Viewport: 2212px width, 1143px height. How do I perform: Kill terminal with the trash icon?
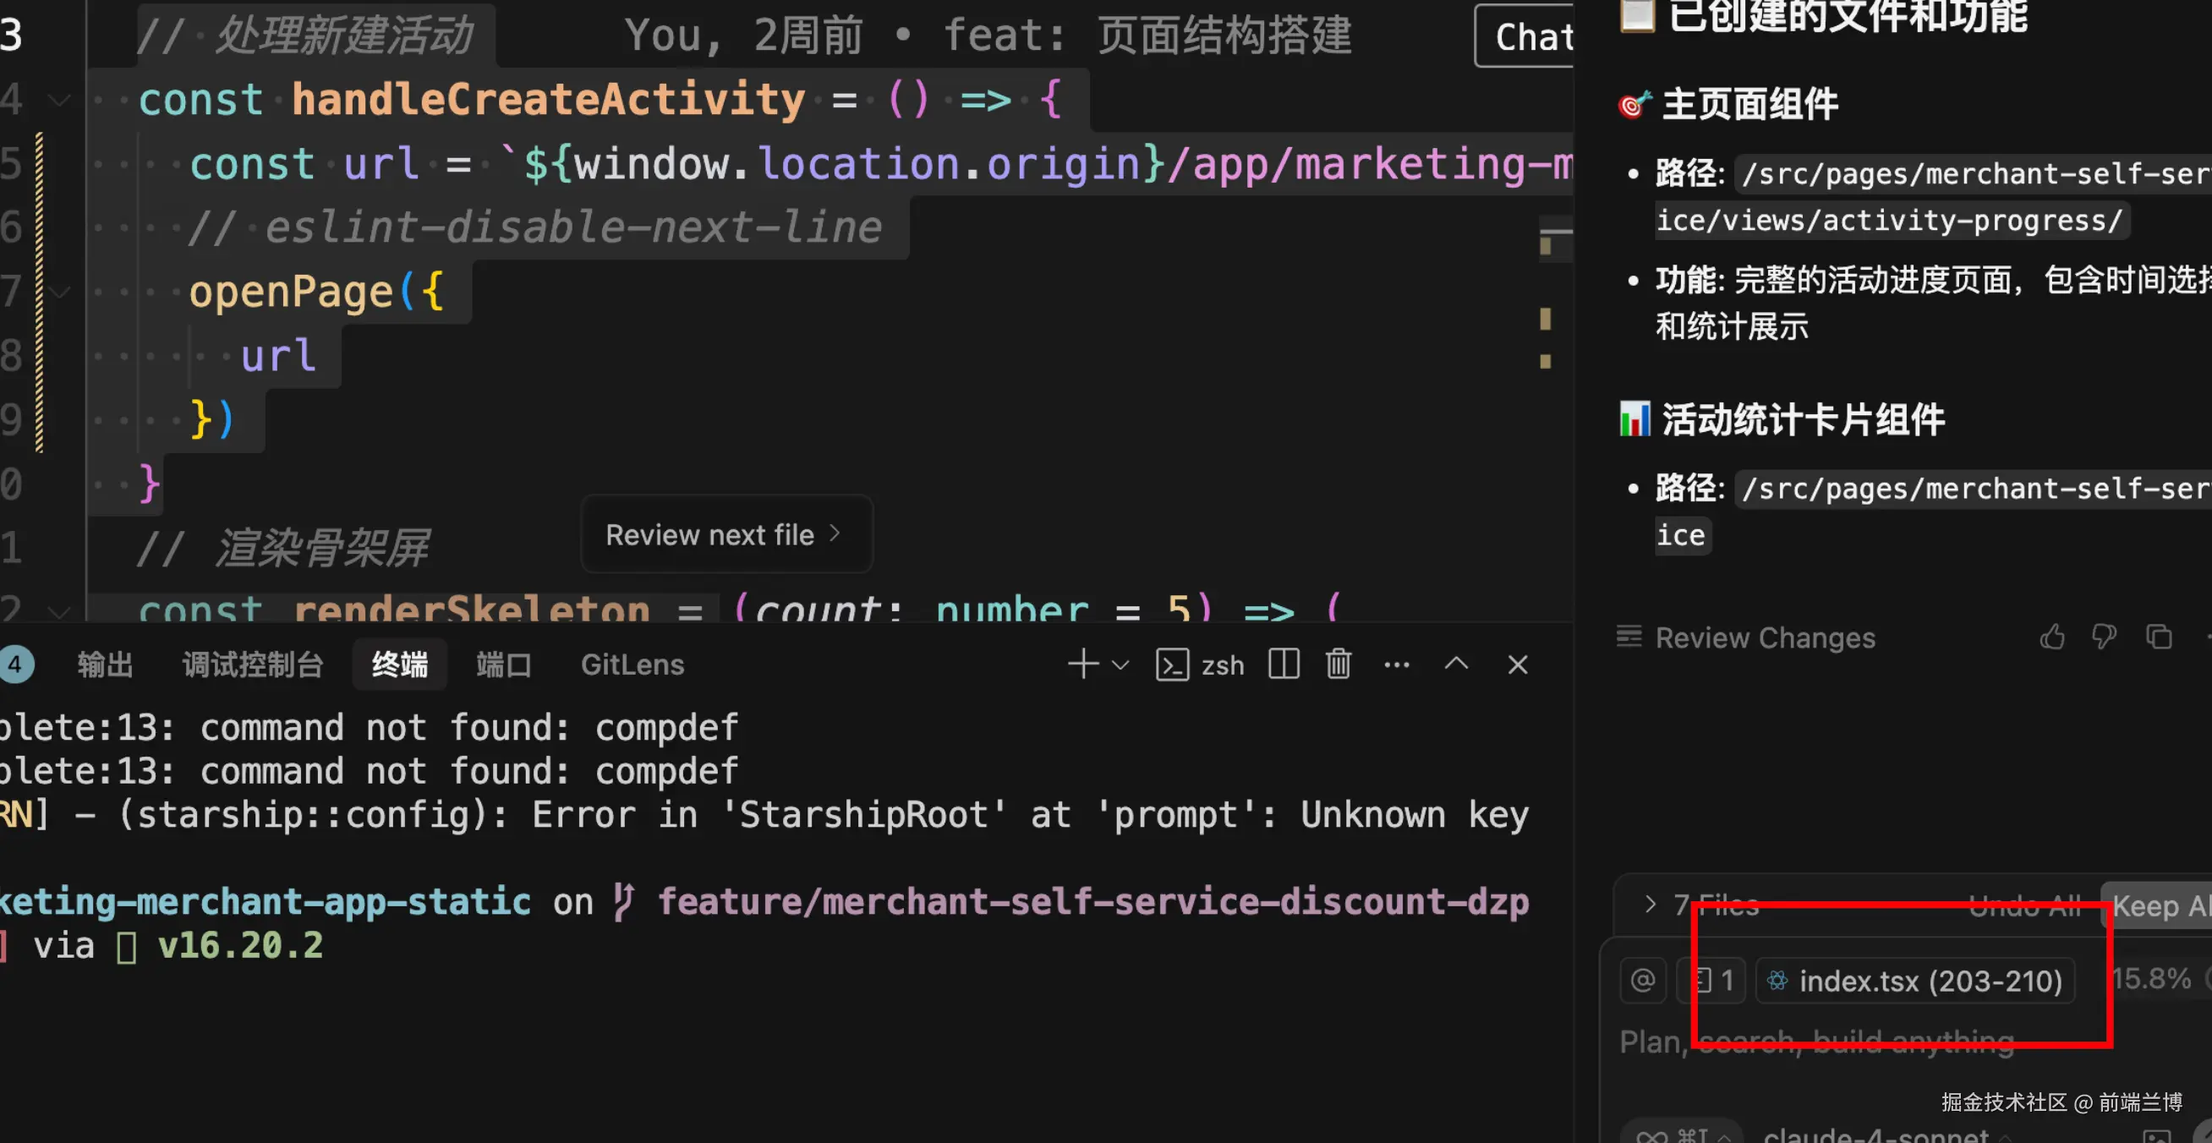[1338, 664]
